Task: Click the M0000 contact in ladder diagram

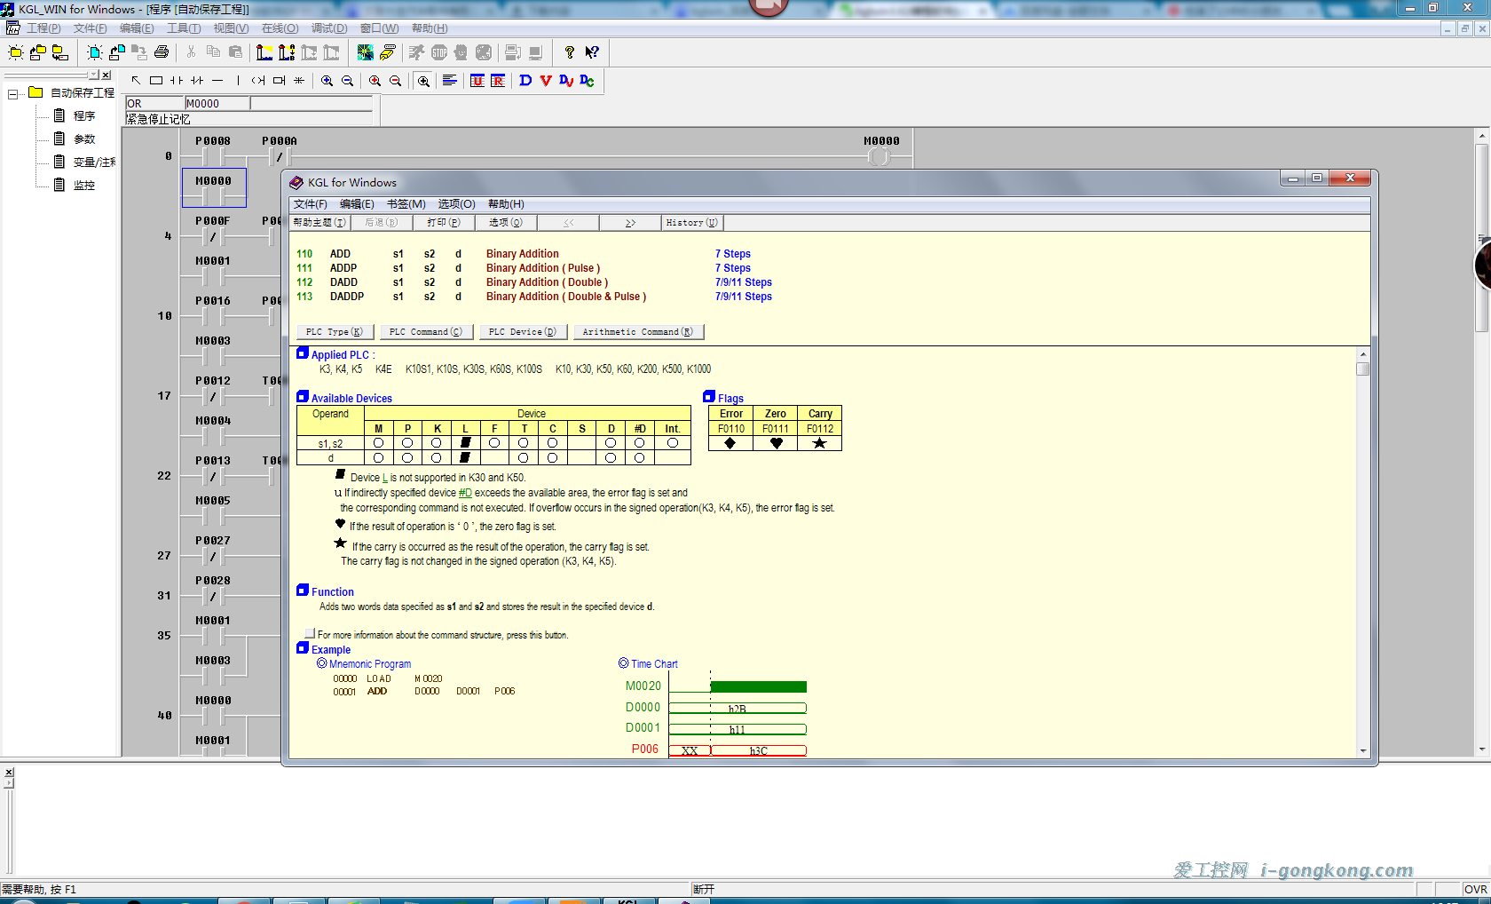Action: pos(214,187)
